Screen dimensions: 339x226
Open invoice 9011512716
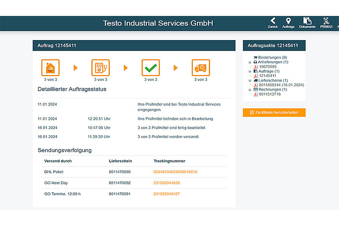click(x=270, y=94)
